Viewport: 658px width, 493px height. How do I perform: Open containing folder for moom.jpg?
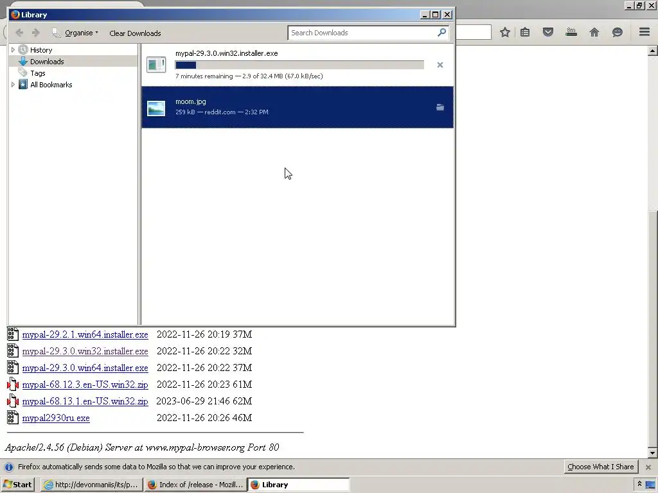[440, 107]
